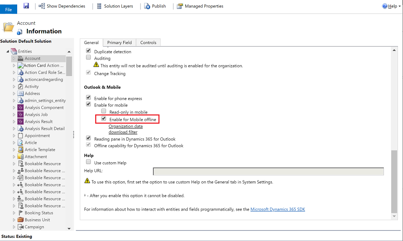Click the Help URL input field

point(268,171)
